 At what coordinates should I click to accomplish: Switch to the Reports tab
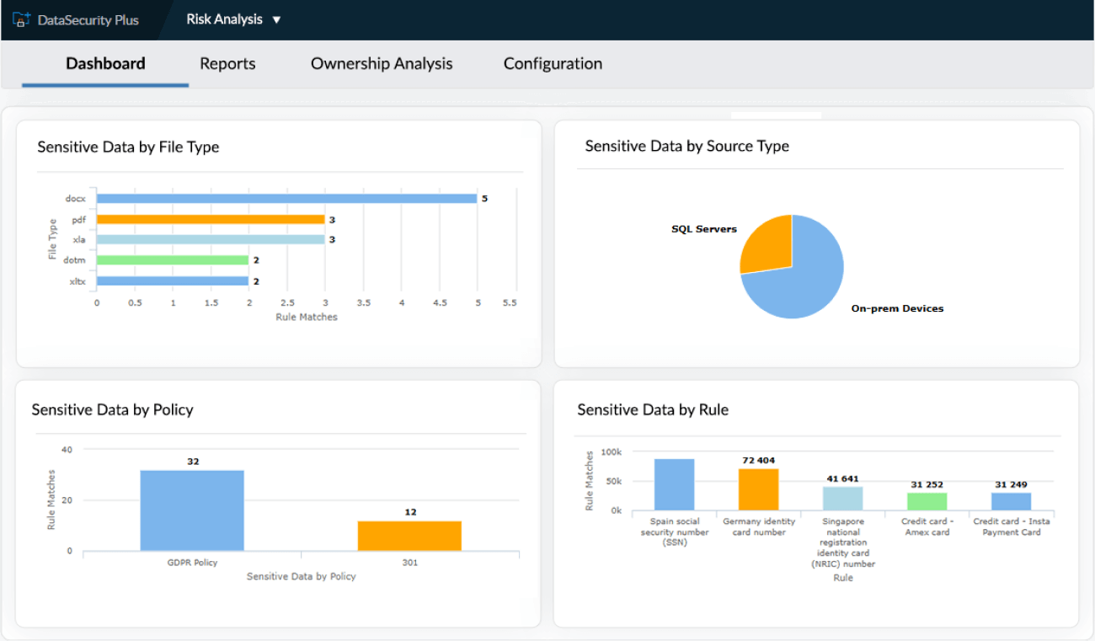(x=227, y=63)
